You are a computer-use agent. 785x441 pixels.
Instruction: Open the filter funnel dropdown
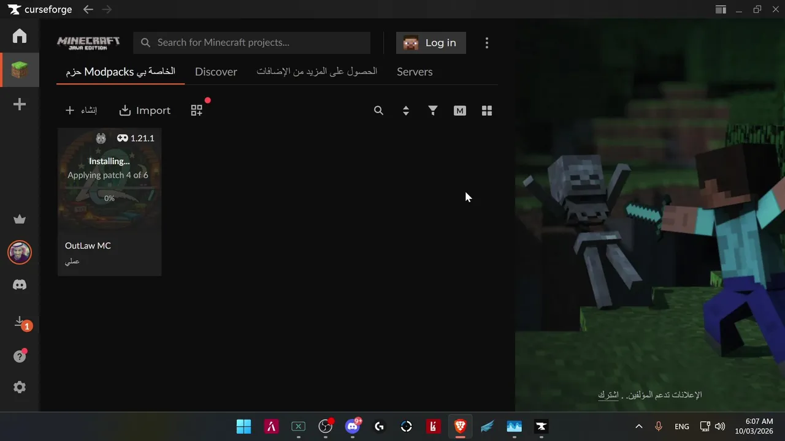coord(433,110)
